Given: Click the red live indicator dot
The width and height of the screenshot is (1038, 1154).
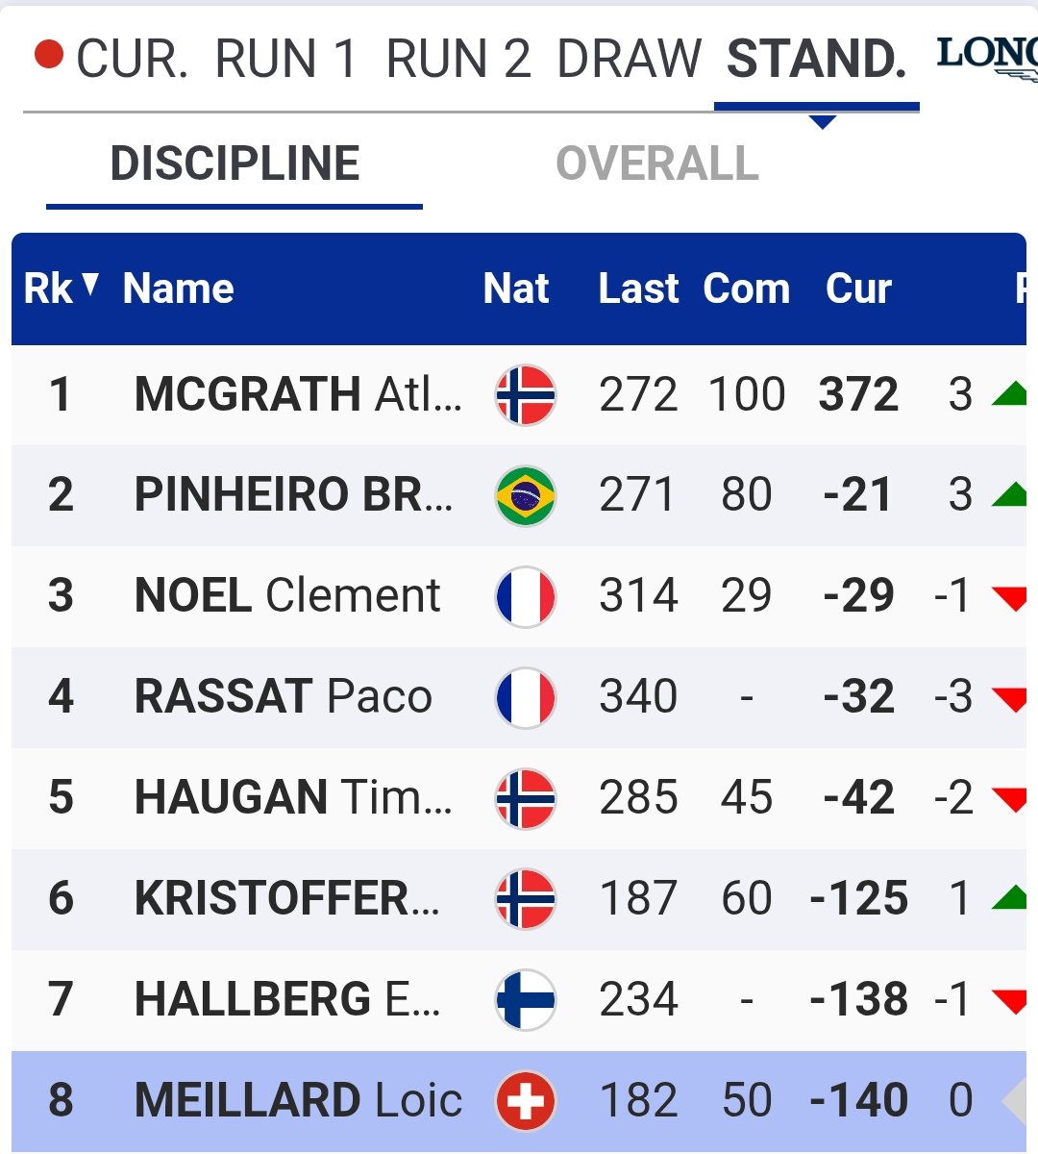Looking at the screenshot, I should coord(48,55).
